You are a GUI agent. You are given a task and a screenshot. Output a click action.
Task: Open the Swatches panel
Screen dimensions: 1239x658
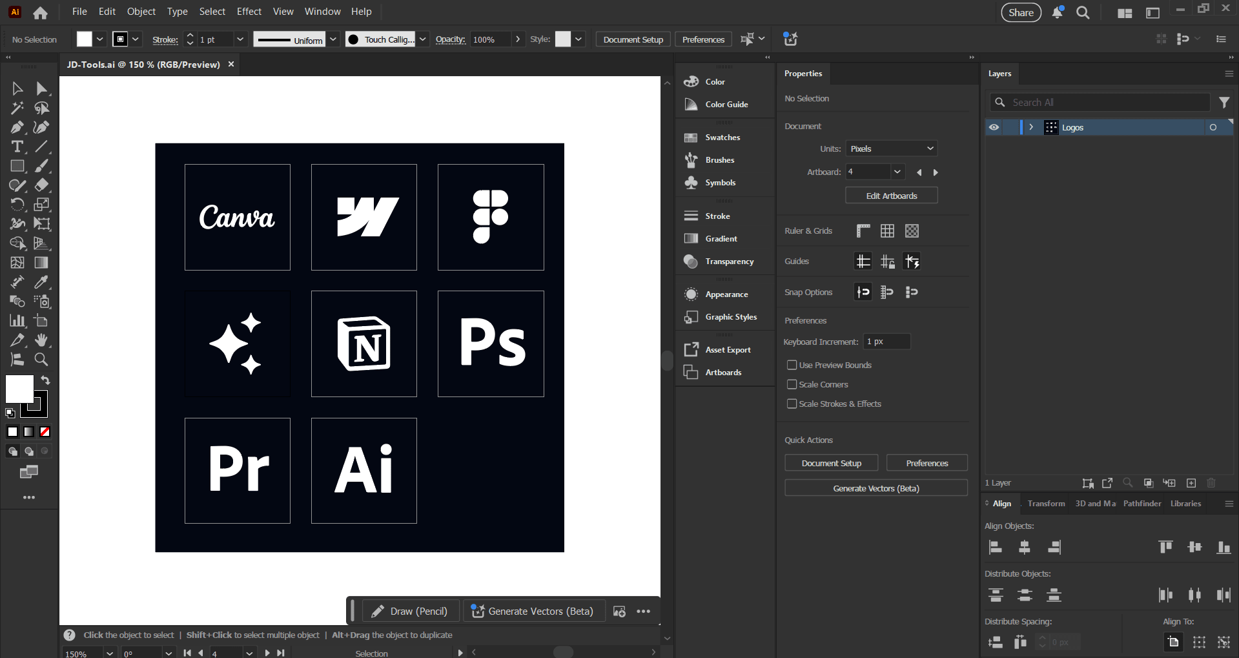pyautogui.click(x=722, y=138)
